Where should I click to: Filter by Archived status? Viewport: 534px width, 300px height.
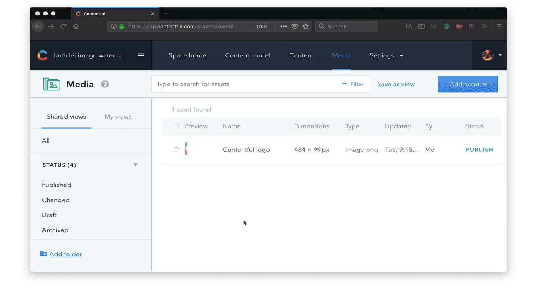pyautogui.click(x=55, y=230)
